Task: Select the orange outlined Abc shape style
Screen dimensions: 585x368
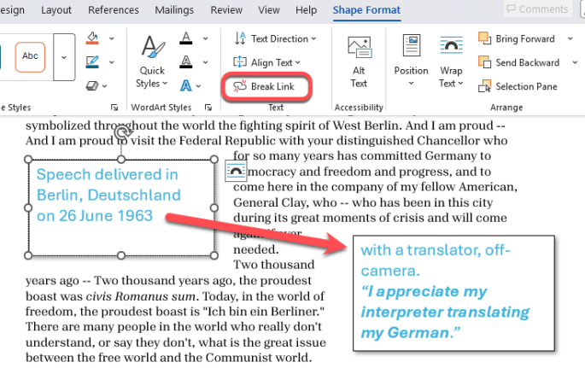Action: (30, 55)
